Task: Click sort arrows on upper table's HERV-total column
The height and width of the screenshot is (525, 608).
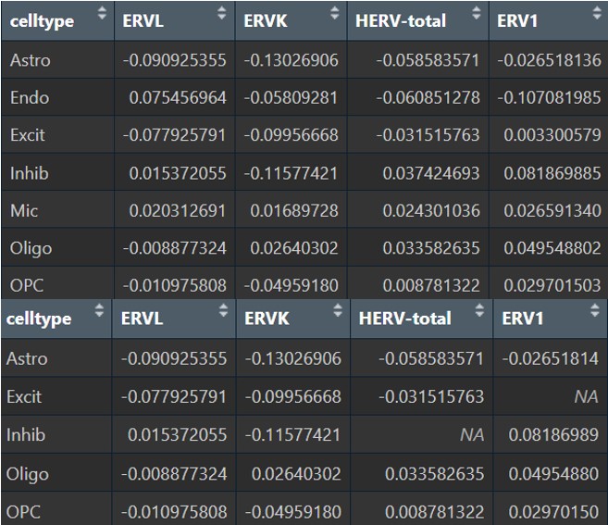Action: (x=478, y=14)
